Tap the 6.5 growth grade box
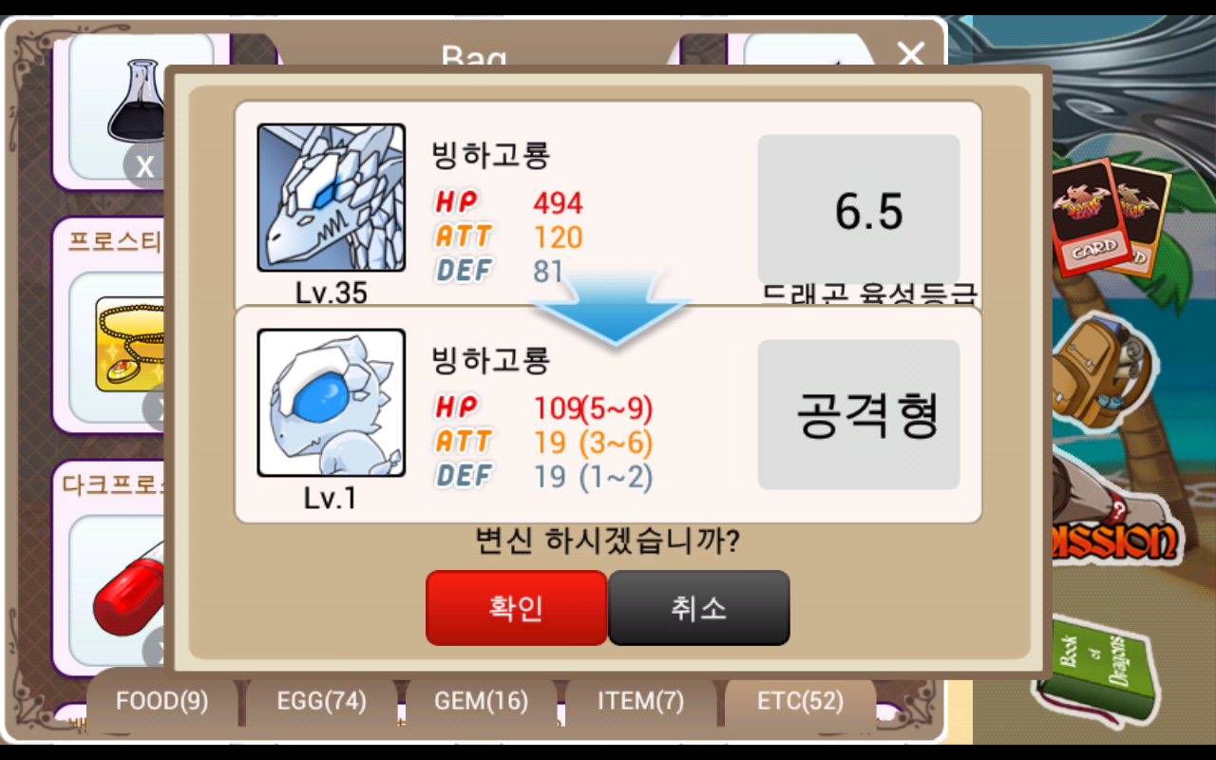 coord(859,210)
